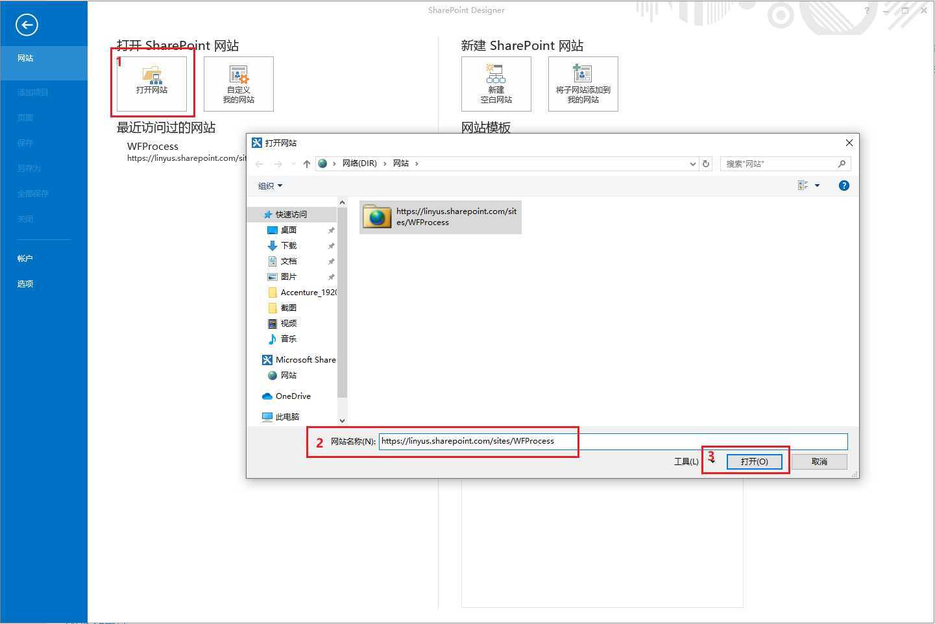
Task: Select 网站 under Microsoft SharePoint node
Action: [289, 376]
